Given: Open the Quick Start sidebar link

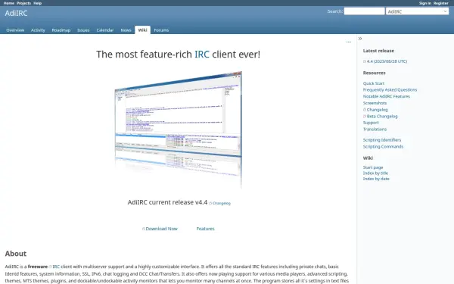Looking at the screenshot, I should [374, 83].
